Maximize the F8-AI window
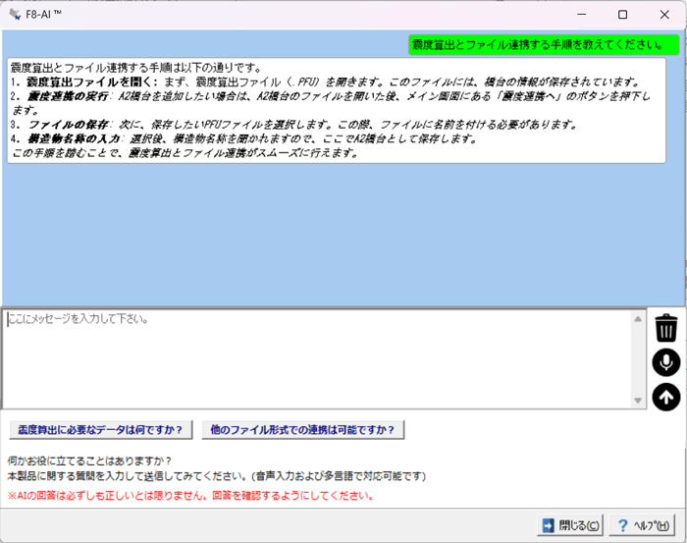Screen dimensions: 687x543 pos(622,15)
